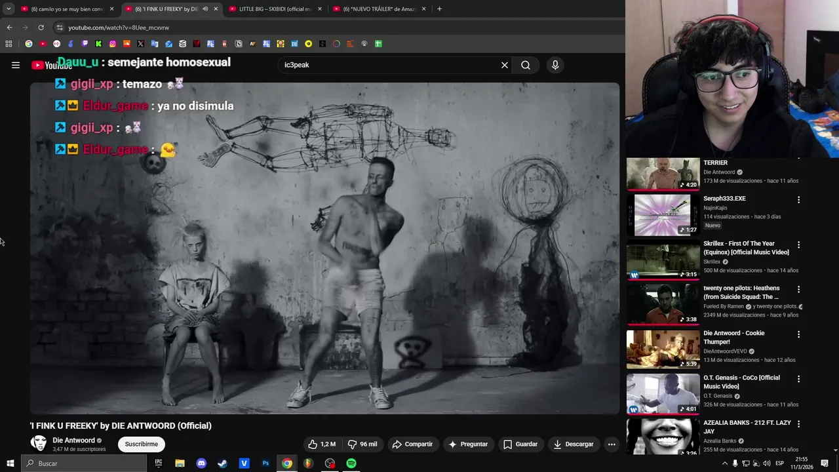Image resolution: width=839 pixels, height=472 pixels.
Task: Reload the YouTube page
Action: coord(41,28)
